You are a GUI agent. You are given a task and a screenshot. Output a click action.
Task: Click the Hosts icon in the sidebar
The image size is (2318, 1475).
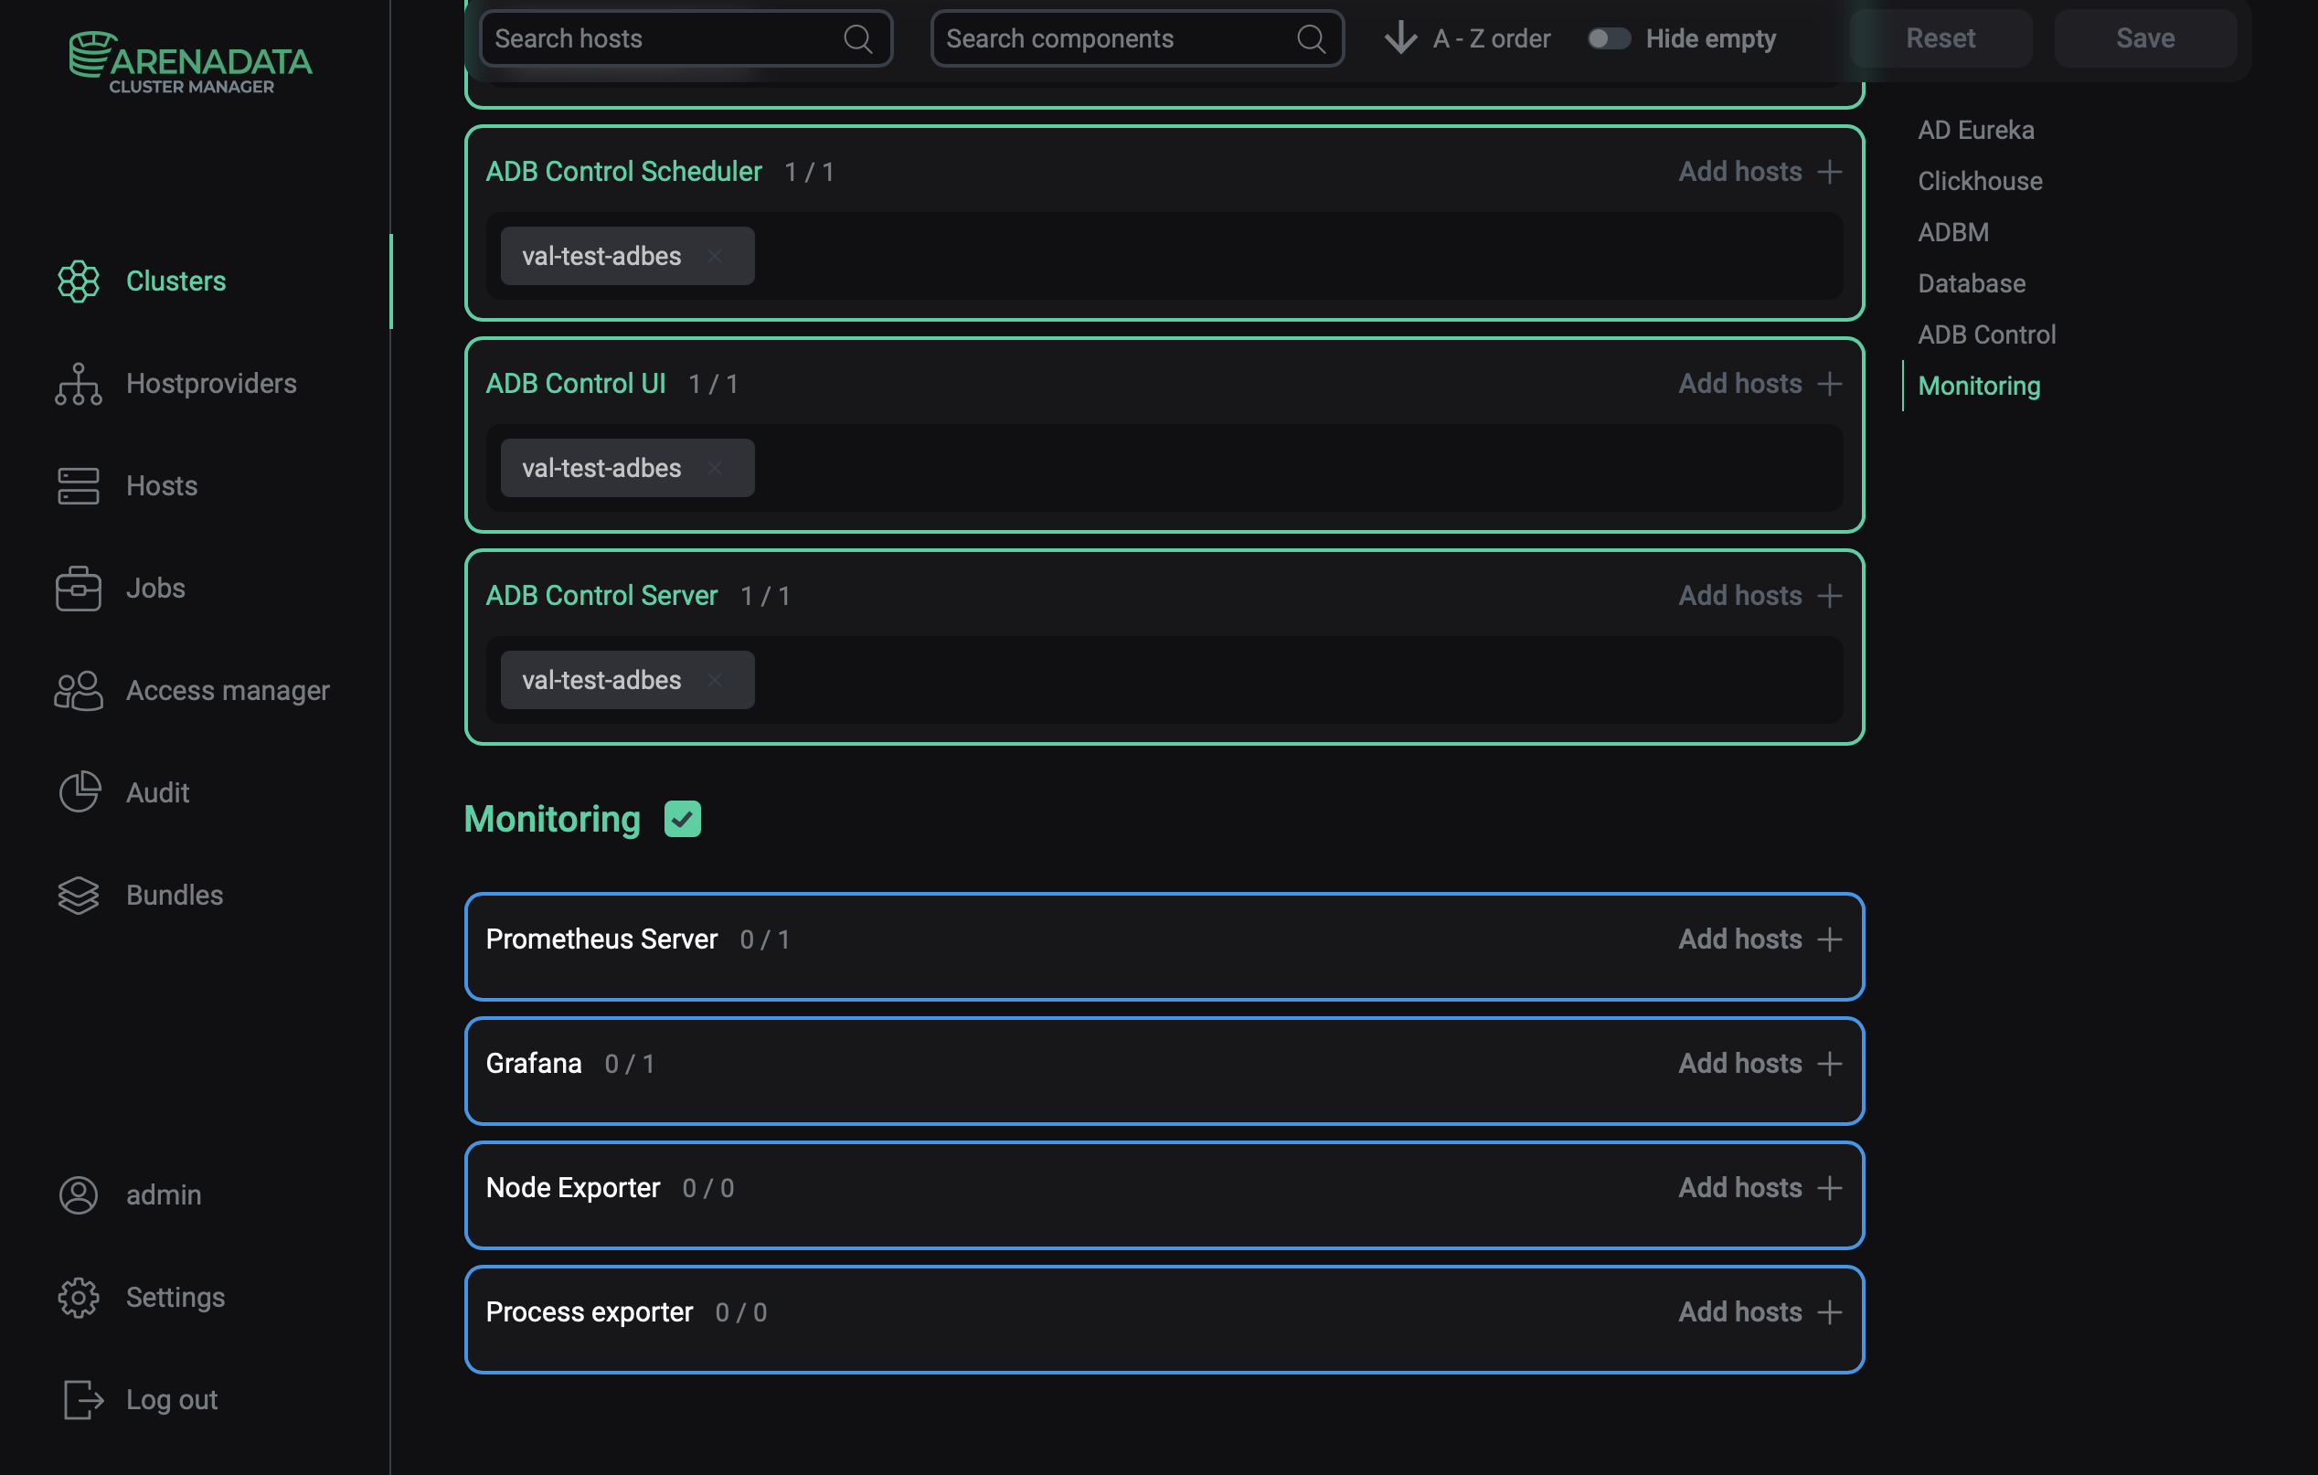[78, 486]
